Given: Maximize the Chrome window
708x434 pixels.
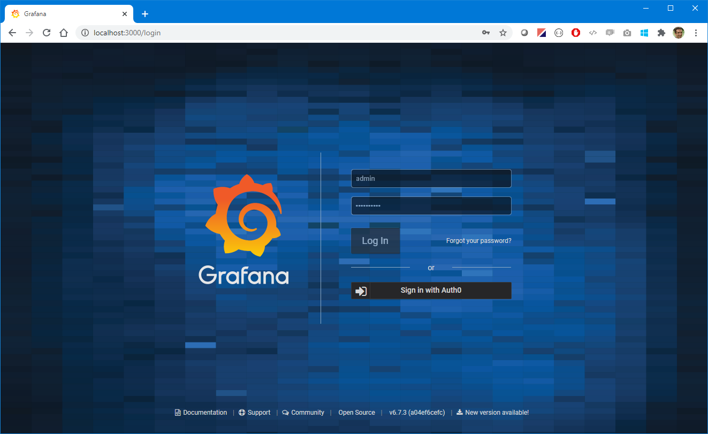Looking at the screenshot, I should (x=671, y=8).
